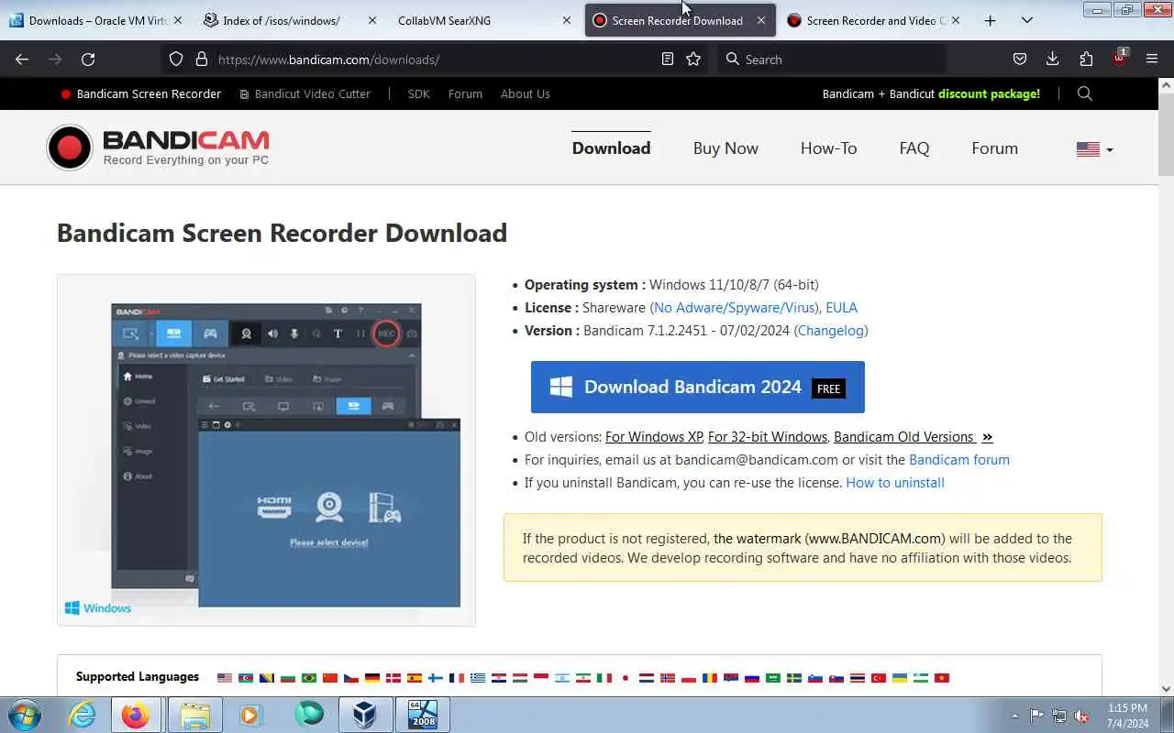Screen dimensions: 1174x733
Task: Open the FAQ nav item
Action: pyautogui.click(x=914, y=148)
